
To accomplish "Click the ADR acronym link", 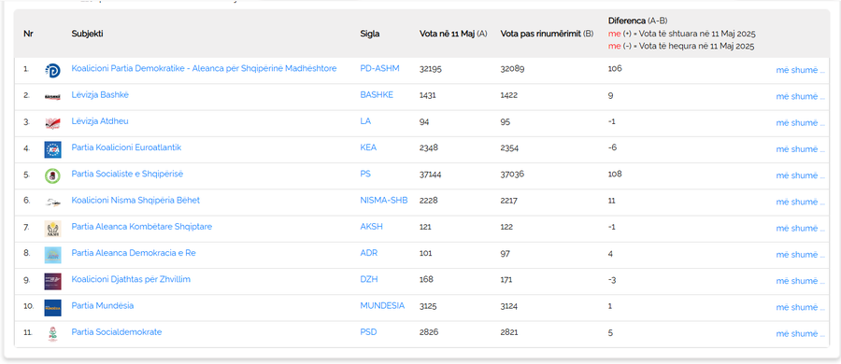I will click(x=369, y=253).
